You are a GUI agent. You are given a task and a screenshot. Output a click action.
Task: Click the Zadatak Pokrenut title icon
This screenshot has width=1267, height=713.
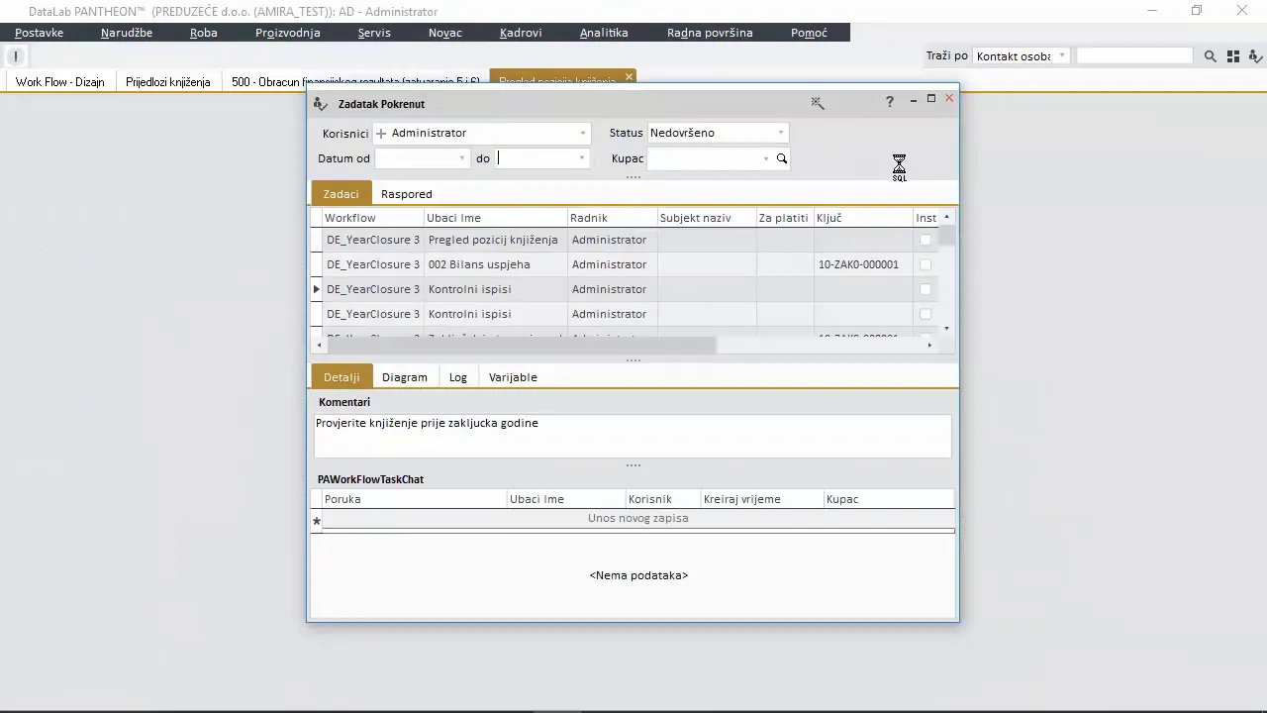[x=321, y=104]
